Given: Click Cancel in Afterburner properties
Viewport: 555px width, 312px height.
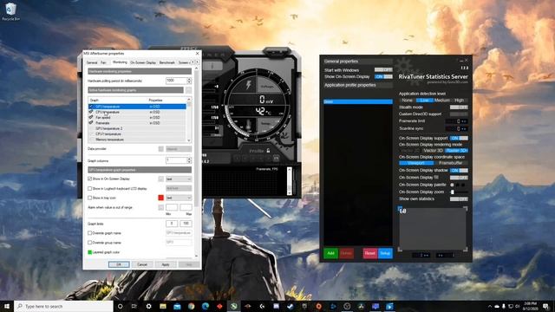Looking at the screenshot, I should click(x=142, y=264).
